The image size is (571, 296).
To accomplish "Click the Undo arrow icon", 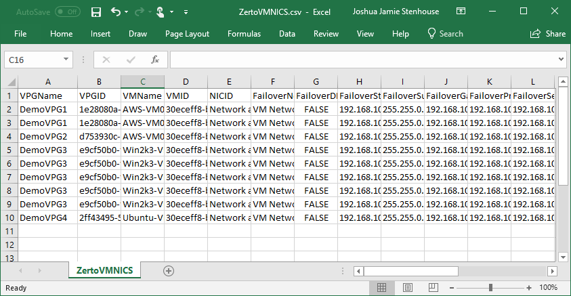I will click(116, 12).
